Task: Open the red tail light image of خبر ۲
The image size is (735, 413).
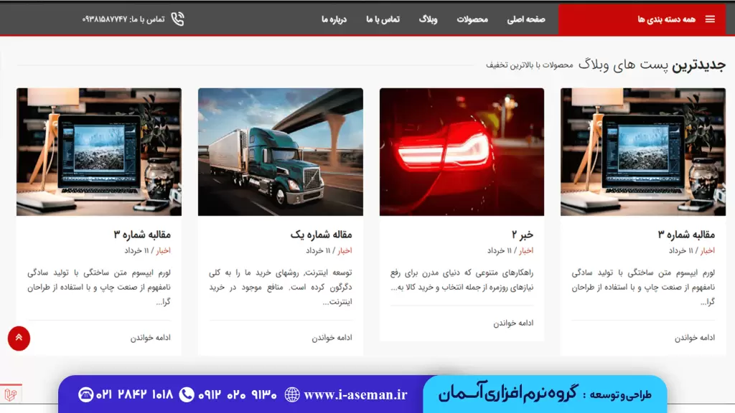Action: 462,152
